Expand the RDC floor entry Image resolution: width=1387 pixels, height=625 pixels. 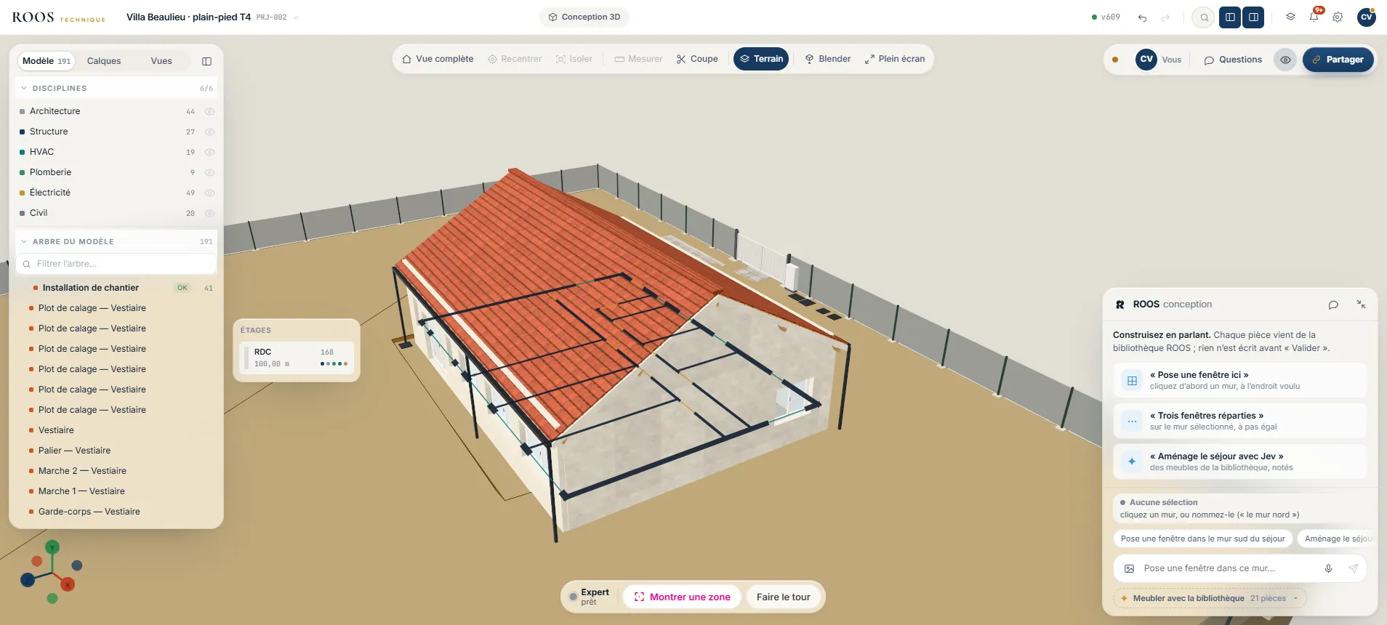[297, 358]
